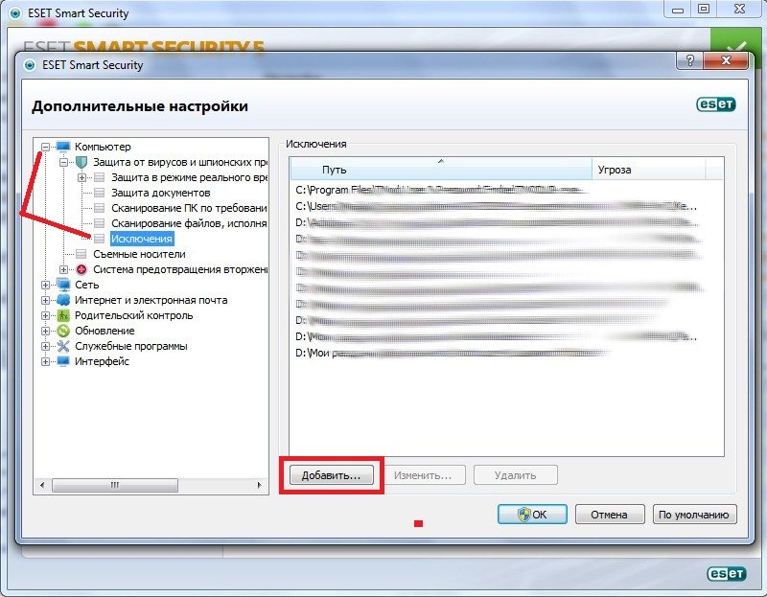Click the Изменить... button
This screenshot has width=767, height=597.
[x=423, y=475]
